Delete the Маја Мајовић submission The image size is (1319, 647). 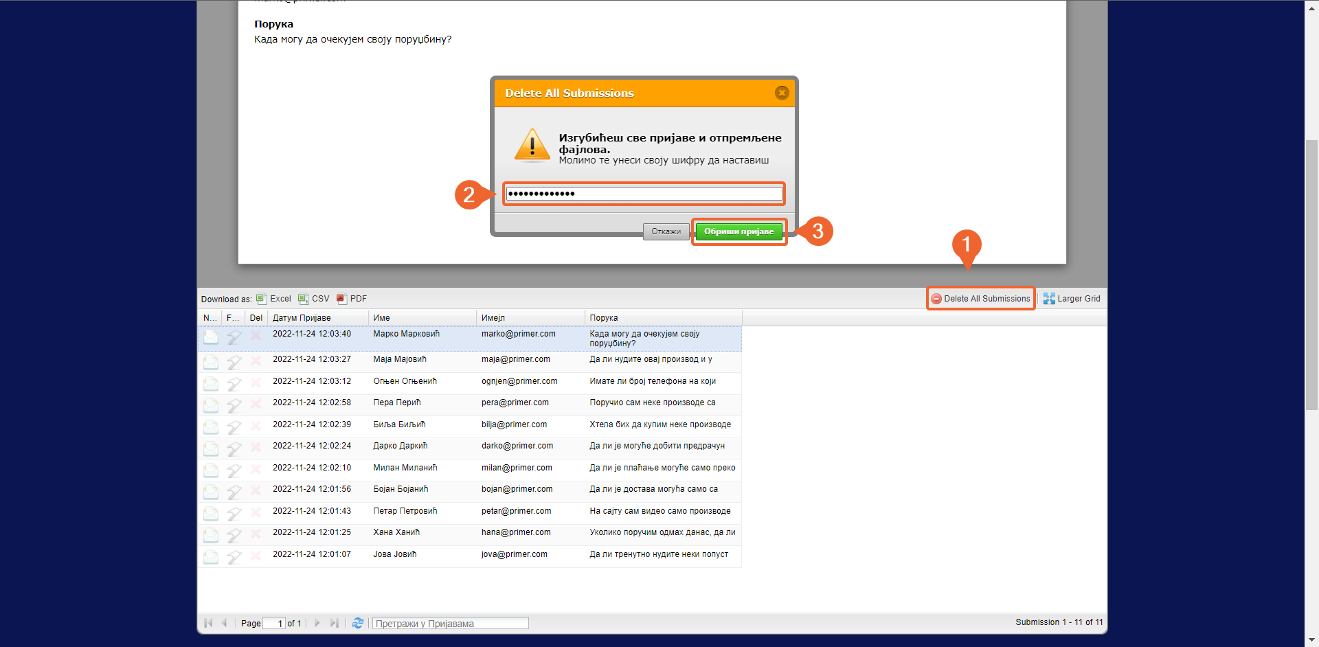tap(256, 361)
